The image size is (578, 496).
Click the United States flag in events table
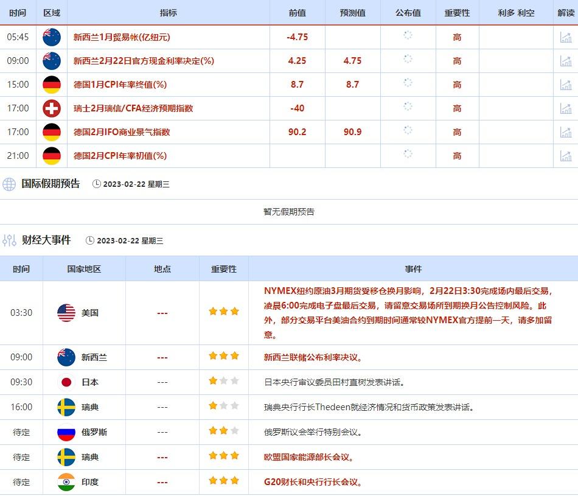tap(66, 313)
